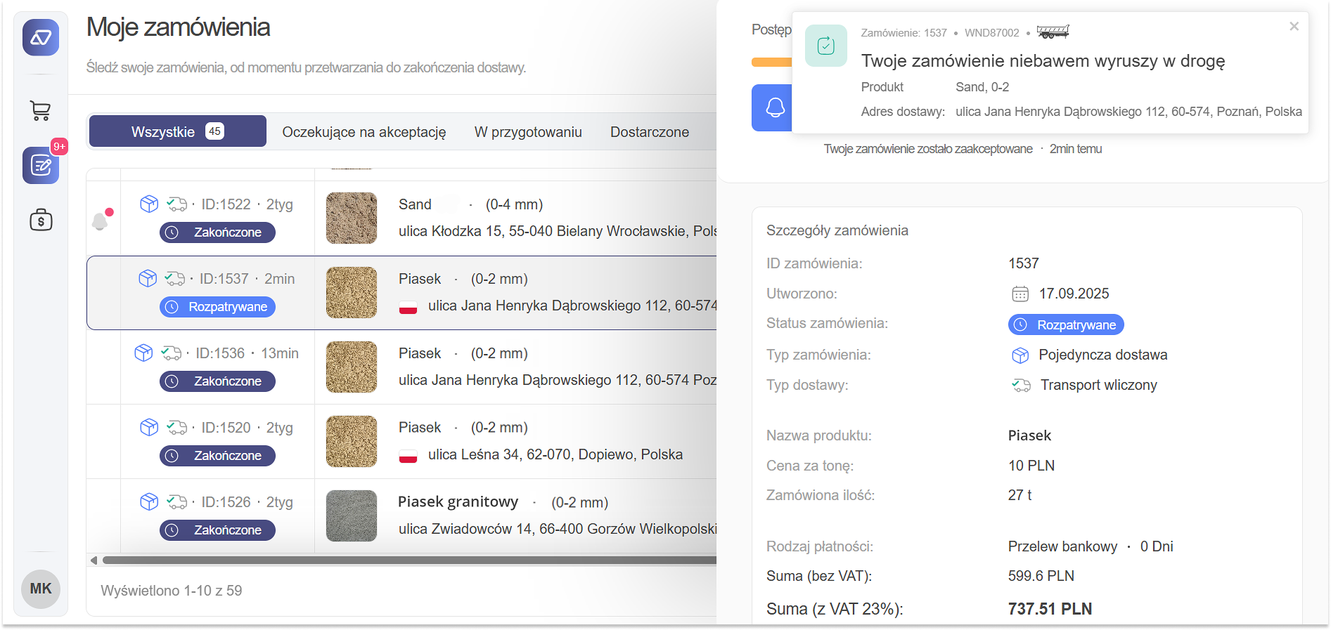Click the horizontal scrollbar of orders table
Screen dimensions: 1331x630
[408, 560]
